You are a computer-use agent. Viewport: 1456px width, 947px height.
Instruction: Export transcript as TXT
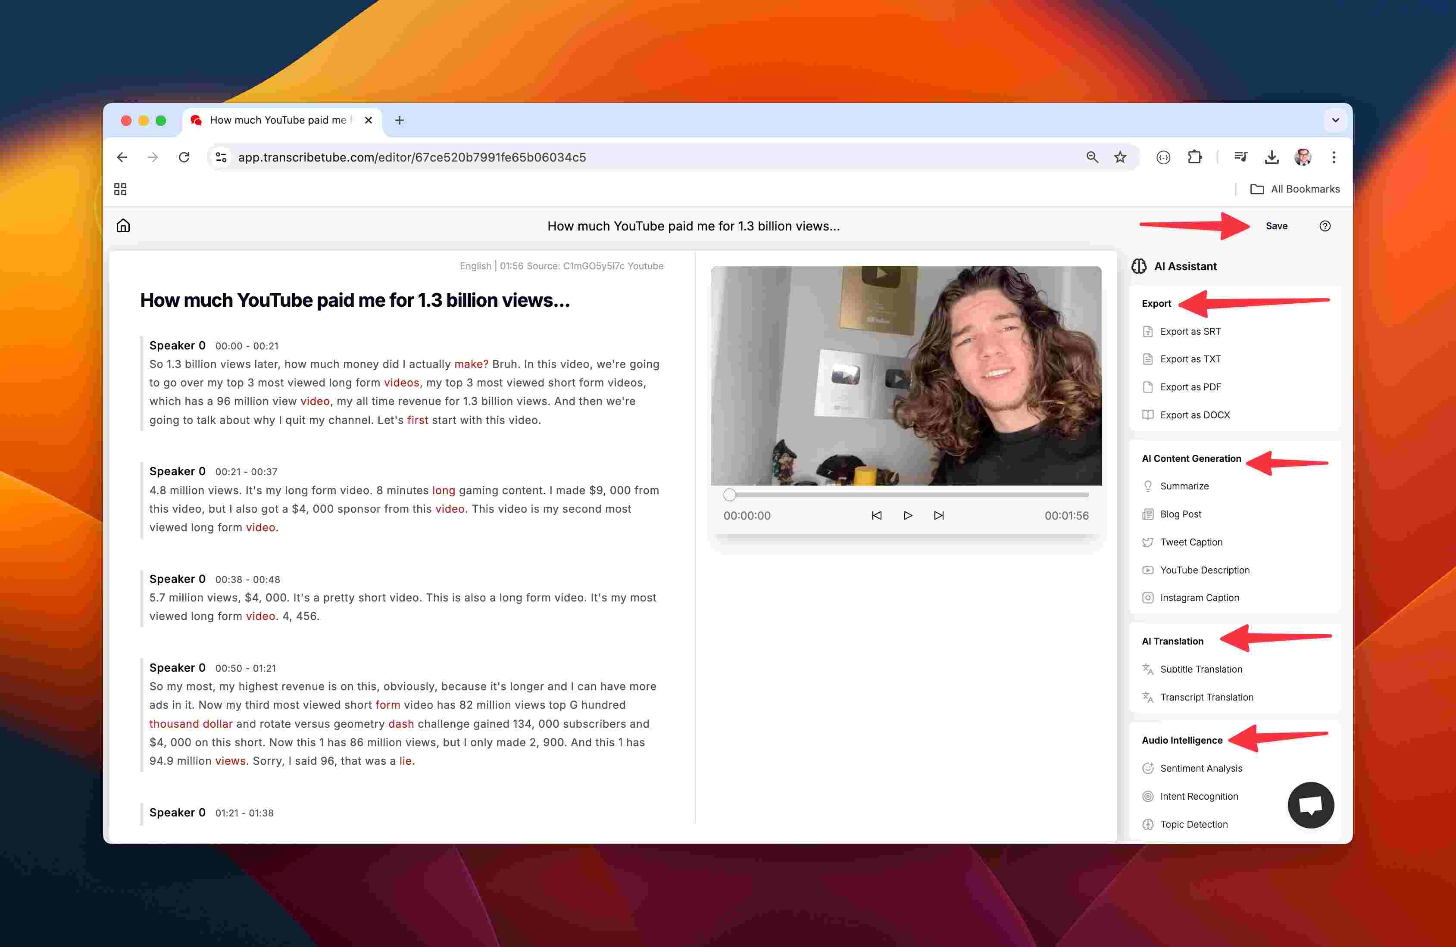point(1190,359)
